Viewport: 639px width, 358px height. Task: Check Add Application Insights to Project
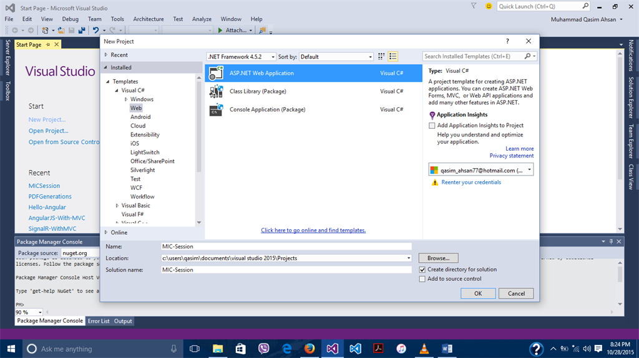[x=432, y=126]
